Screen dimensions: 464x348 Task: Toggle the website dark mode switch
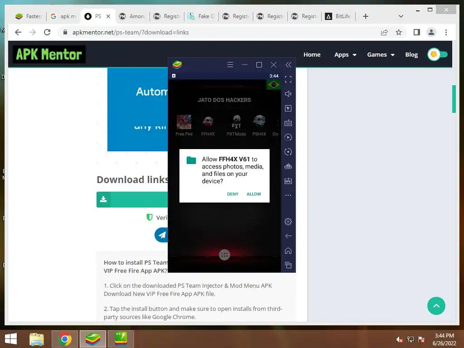click(x=438, y=54)
